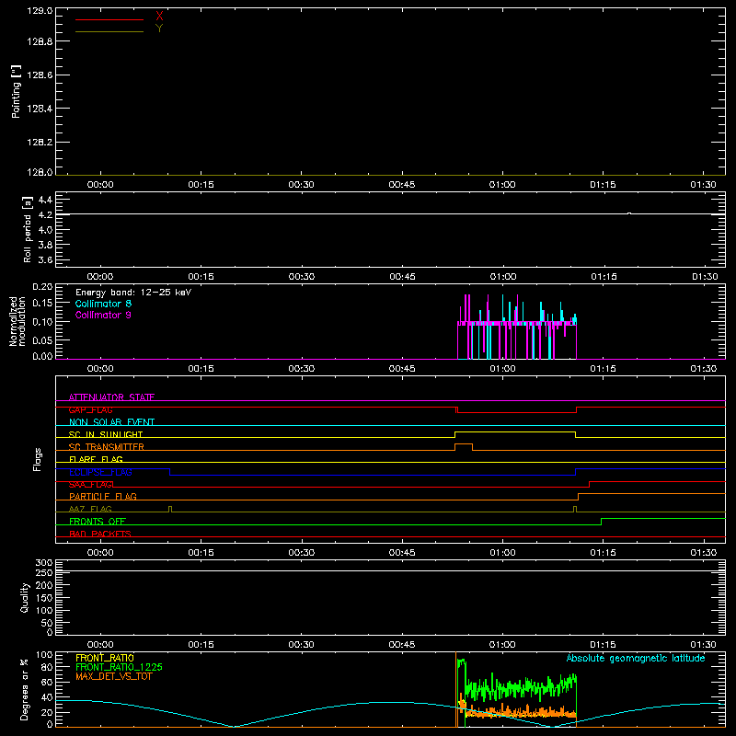Click the 0.05 tick on the modulation axis
This screenshot has height=736, width=736.
click(42, 339)
